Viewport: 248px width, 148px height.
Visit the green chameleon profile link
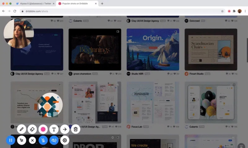click(x=82, y=74)
